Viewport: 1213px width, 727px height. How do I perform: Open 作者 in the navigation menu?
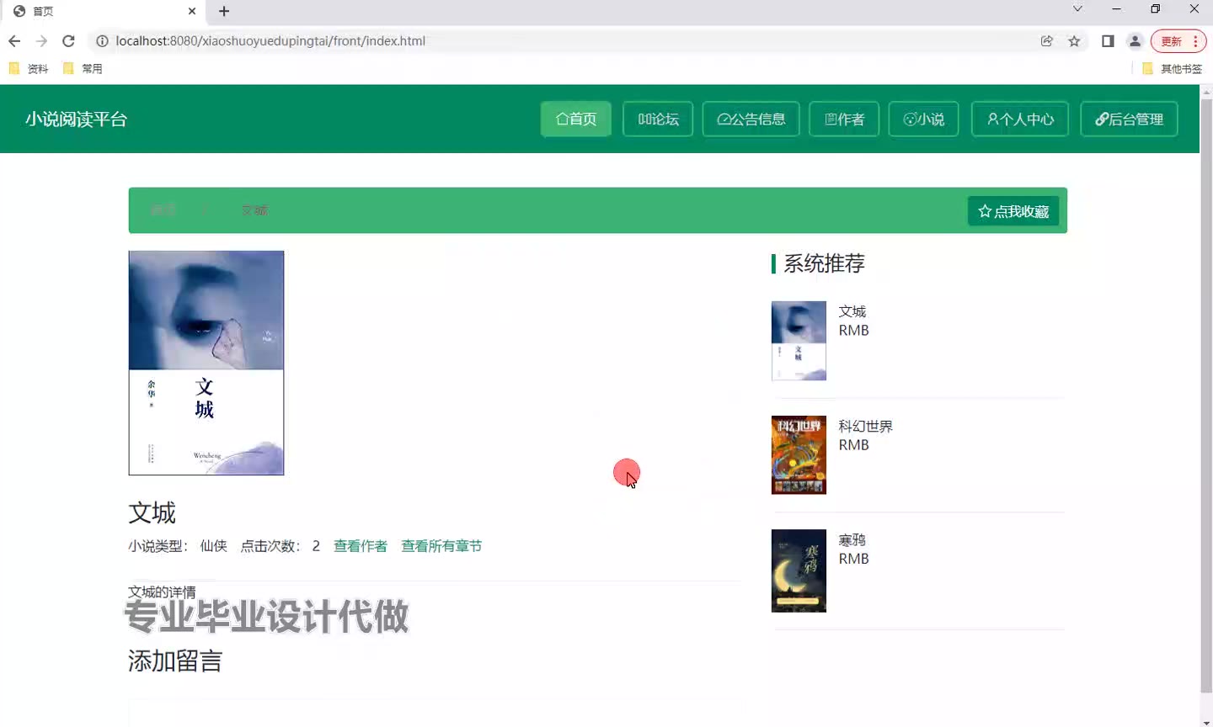844,119
